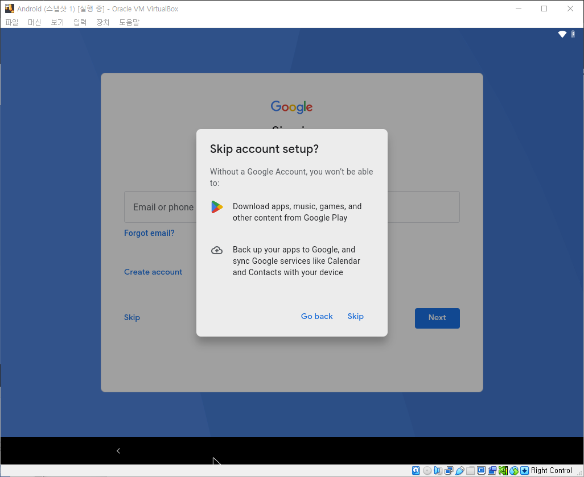Click the recording status icon
The image size is (584, 477).
tap(492, 471)
